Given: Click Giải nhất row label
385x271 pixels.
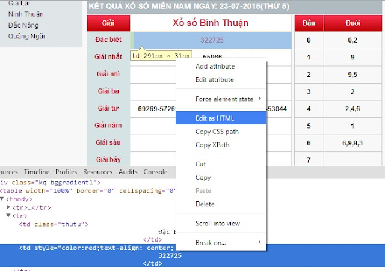Looking at the screenshot, I should 108,56.
